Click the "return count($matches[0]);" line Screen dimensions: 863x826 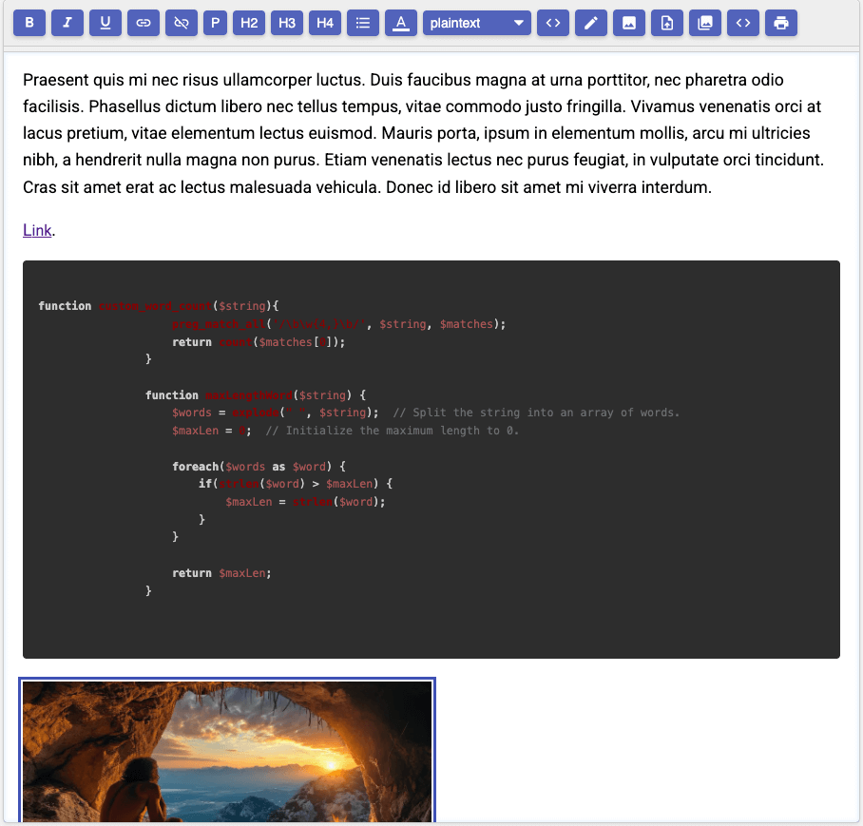tap(259, 342)
